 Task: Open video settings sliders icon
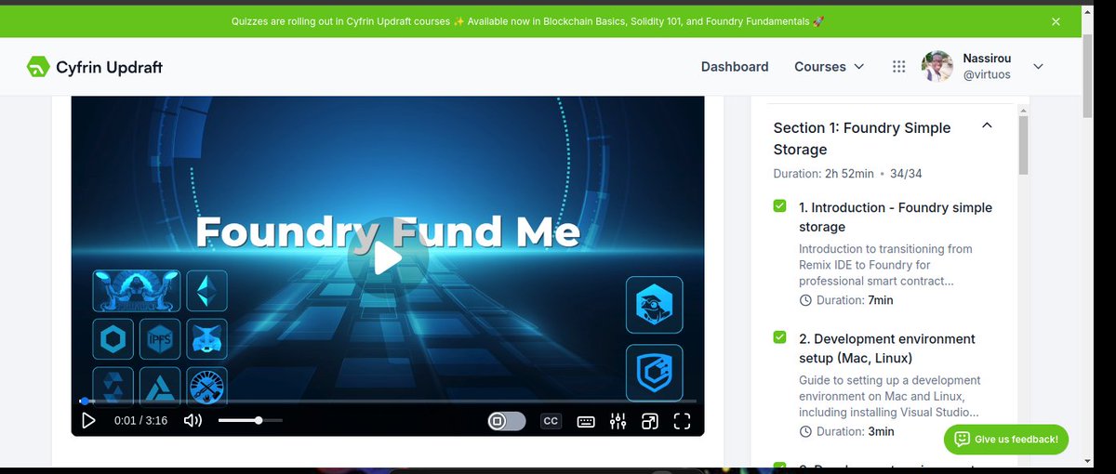click(618, 421)
